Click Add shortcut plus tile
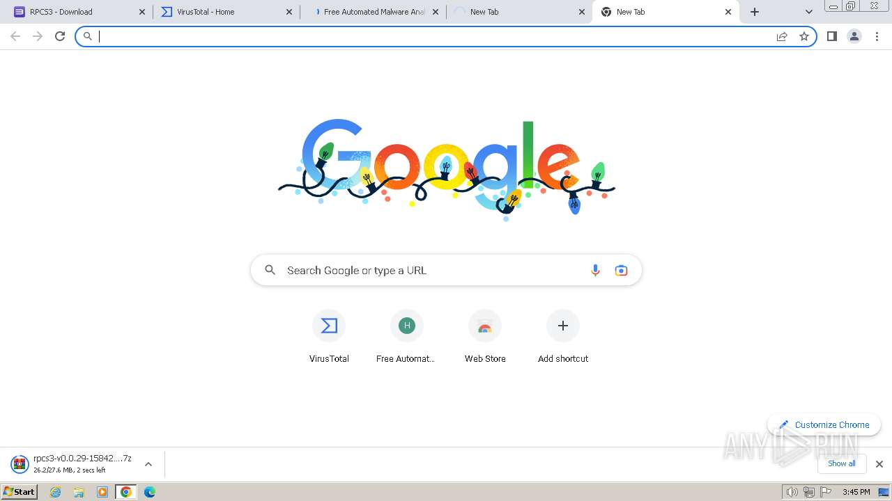 coord(563,337)
